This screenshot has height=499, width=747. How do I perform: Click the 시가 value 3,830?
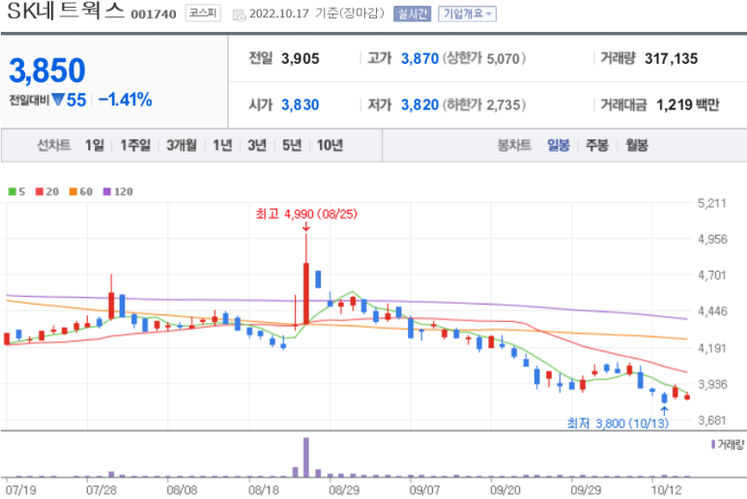coord(301,104)
